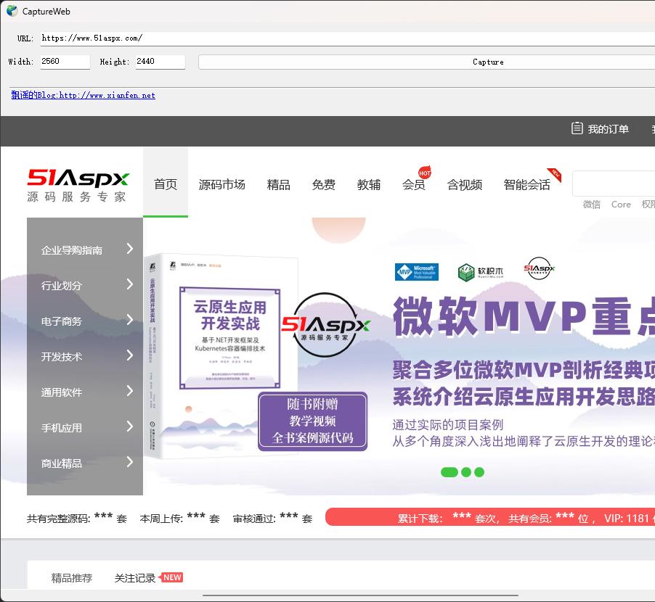Click the URL input field
The image size is (655, 602).
click(348, 38)
